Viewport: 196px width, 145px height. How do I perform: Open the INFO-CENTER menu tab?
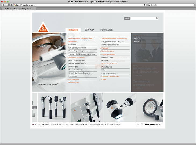(107, 30)
